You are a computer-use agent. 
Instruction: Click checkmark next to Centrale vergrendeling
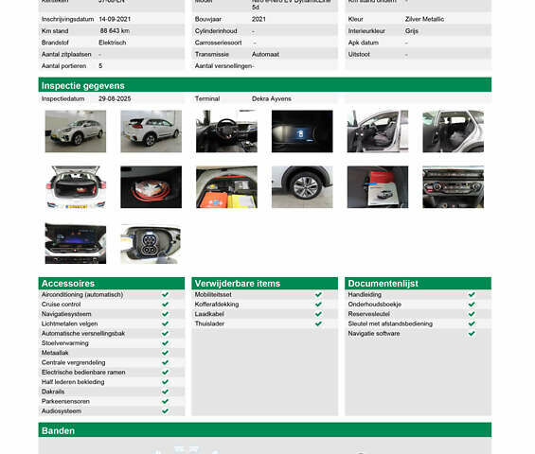pos(165,362)
